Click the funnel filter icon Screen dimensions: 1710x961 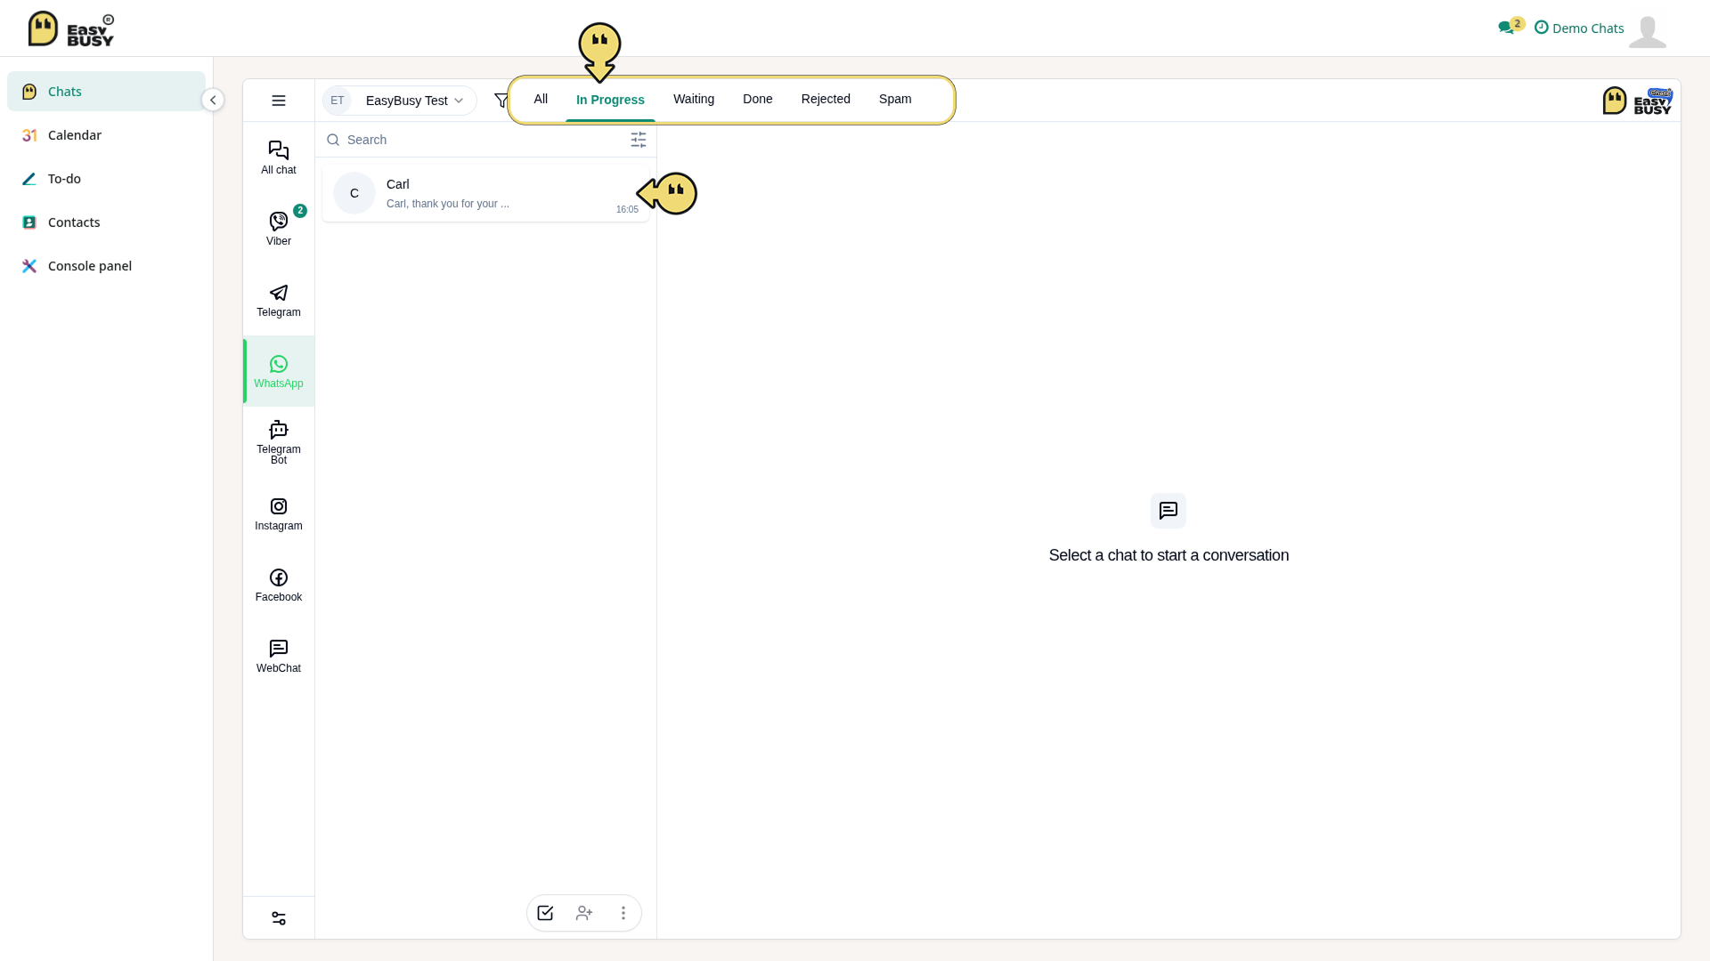(x=501, y=101)
